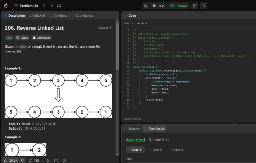Click the 'Output: [5,4,3,2,1]' line

pyautogui.click(x=27, y=128)
